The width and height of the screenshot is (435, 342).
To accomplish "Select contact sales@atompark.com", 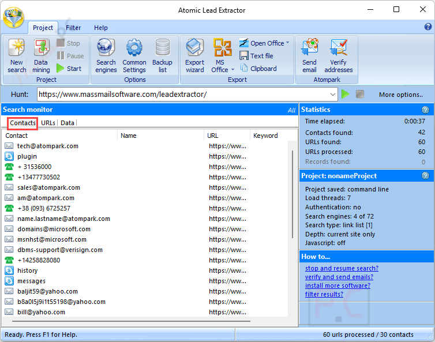I will coord(145,187).
